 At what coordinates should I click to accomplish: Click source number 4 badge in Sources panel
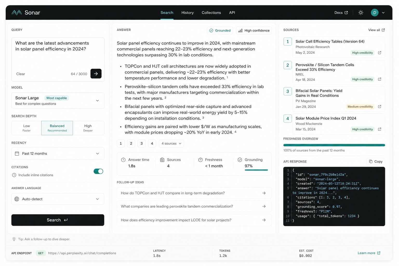coord(288,118)
